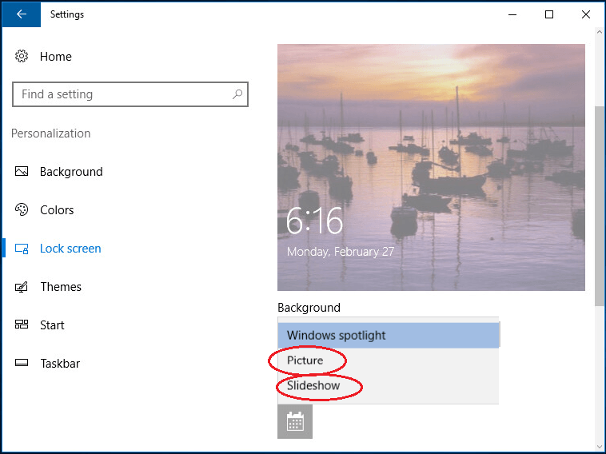
Task: Open the Colors settings page
Action: click(x=57, y=209)
